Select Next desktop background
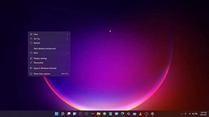Screen dimensions: 209x117 [x=49, y=48]
